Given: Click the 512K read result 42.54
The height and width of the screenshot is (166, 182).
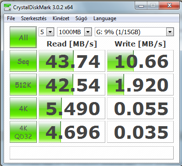Looking at the screenshot, I should 72,85.
